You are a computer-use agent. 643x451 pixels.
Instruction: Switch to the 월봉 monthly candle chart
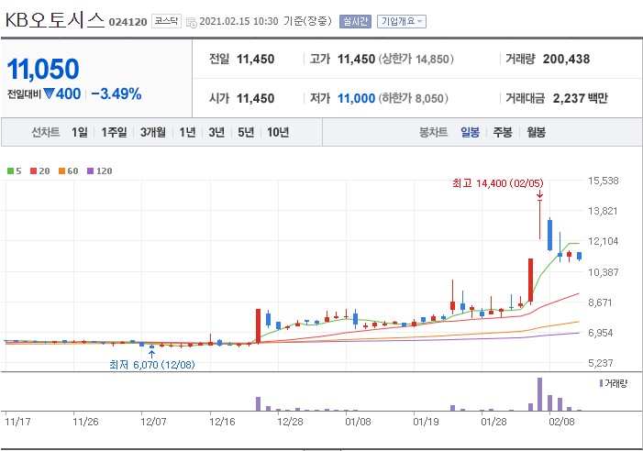[x=536, y=132]
